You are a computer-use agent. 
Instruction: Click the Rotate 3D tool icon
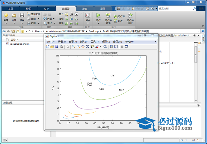coord(87,47)
